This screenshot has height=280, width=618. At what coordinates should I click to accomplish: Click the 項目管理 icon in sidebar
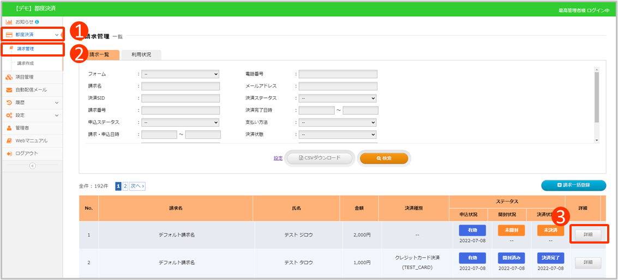(9, 77)
